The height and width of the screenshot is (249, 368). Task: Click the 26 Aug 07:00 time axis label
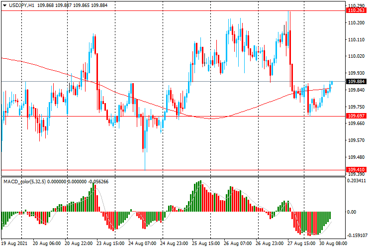[x=238, y=244]
